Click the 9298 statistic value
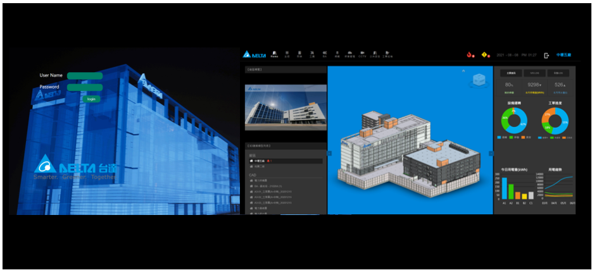592x270 pixels. click(x=534, y=85)
